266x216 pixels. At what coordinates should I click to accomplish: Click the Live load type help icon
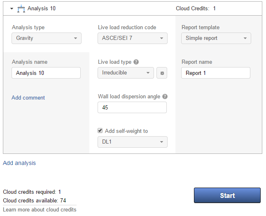(136, 62)
